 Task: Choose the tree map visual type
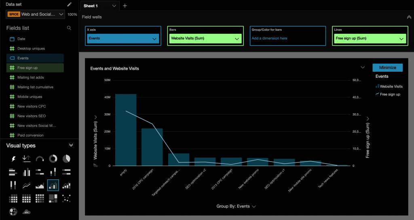click(x=53, y=198)
